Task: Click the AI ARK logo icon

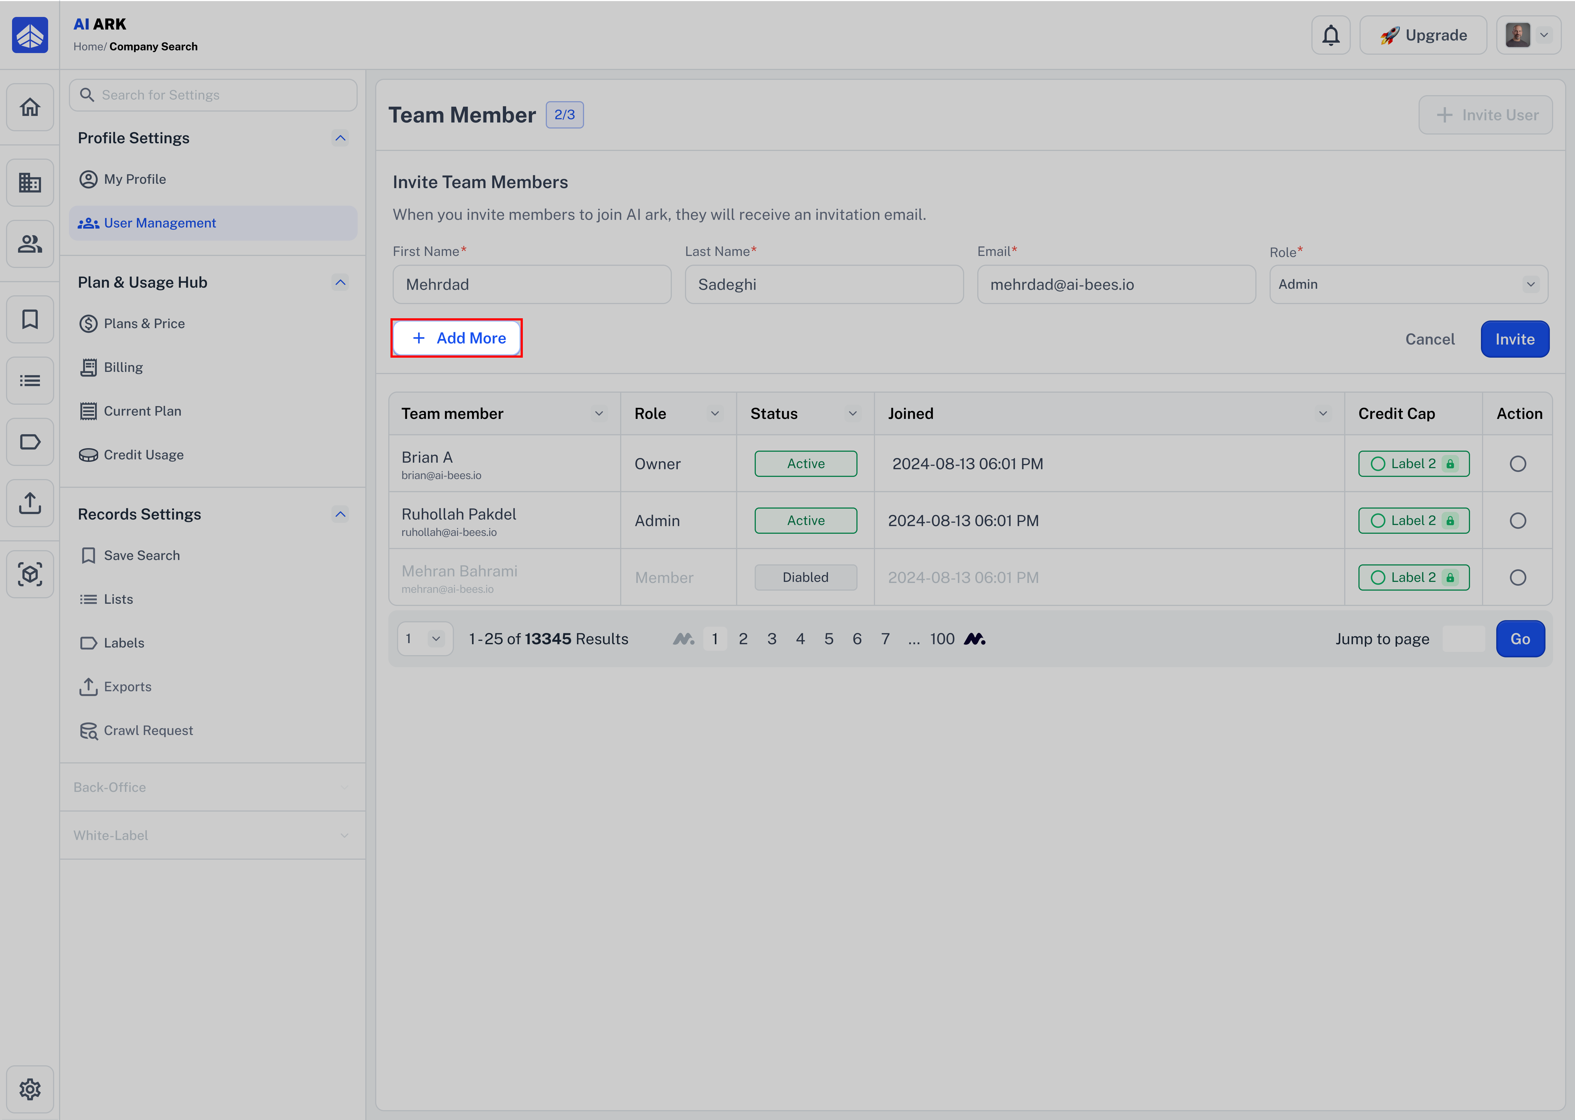Action: (x=30, y=35)
